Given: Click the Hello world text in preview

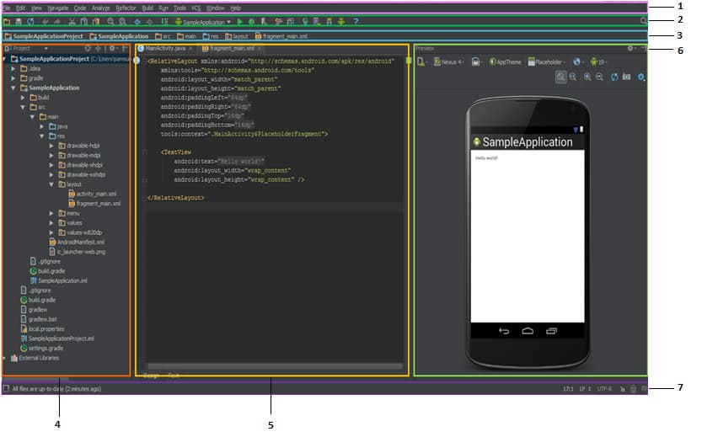Looking at the screenshot, I should (x=486, y=158).
